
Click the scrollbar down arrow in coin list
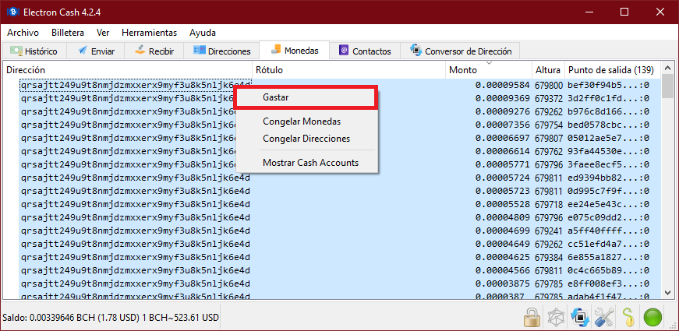coord(667,293)
